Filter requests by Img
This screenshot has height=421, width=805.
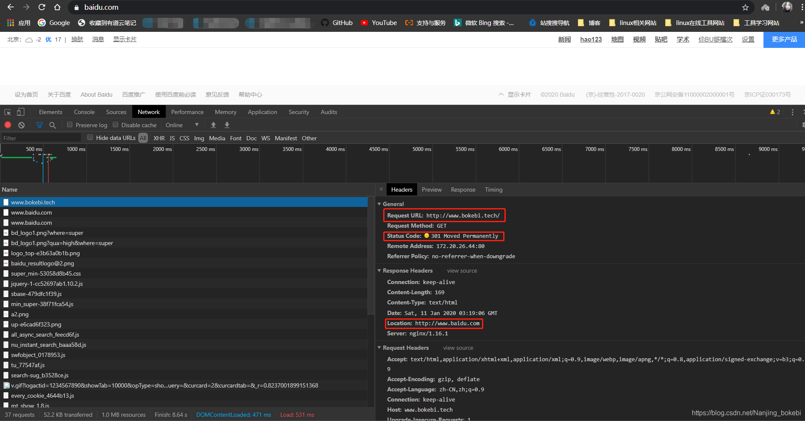coord(199,138)
